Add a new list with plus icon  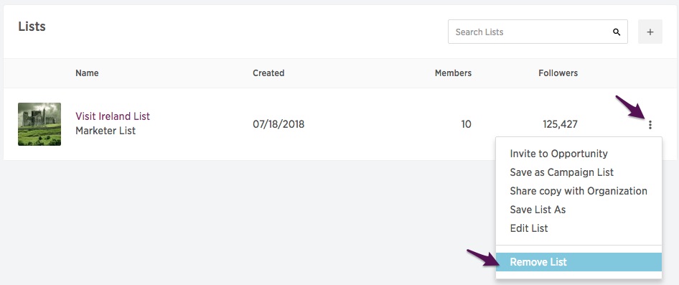point(650,32)
